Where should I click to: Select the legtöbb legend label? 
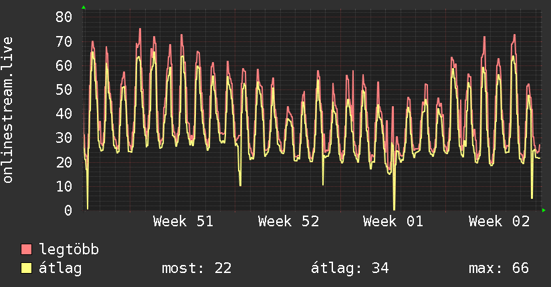69,250
